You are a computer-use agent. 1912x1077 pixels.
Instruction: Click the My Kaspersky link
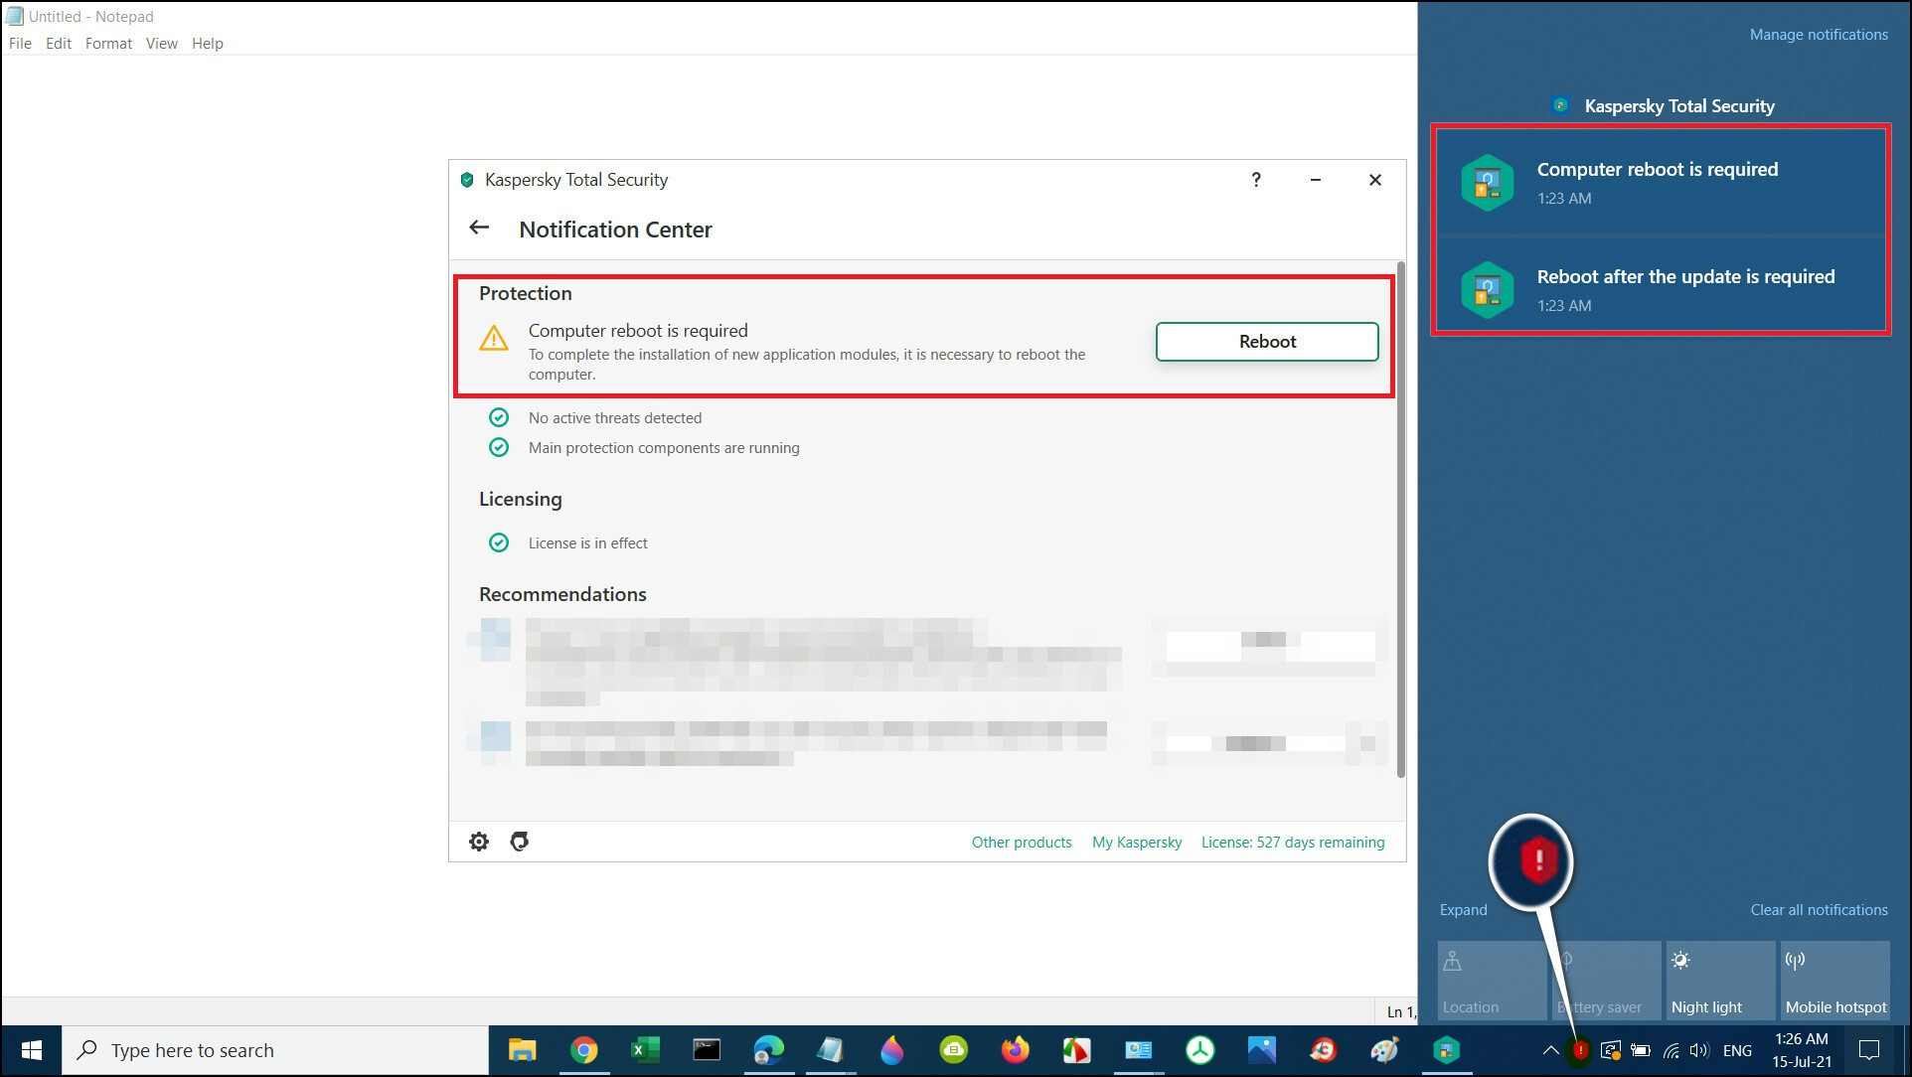point(1137,843)
